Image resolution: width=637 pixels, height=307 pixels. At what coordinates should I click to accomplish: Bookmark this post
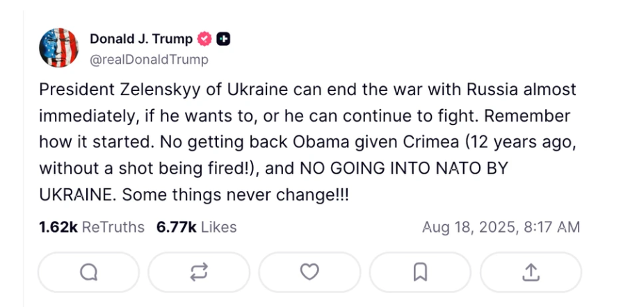tap(420, 272)
